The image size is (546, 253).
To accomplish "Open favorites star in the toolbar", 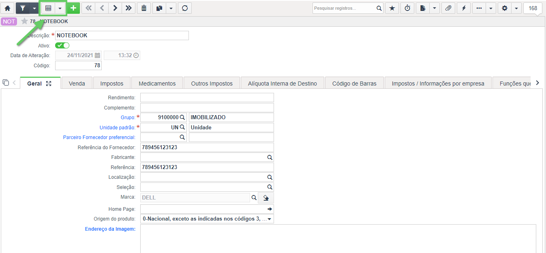I will [x=392, y=8].
